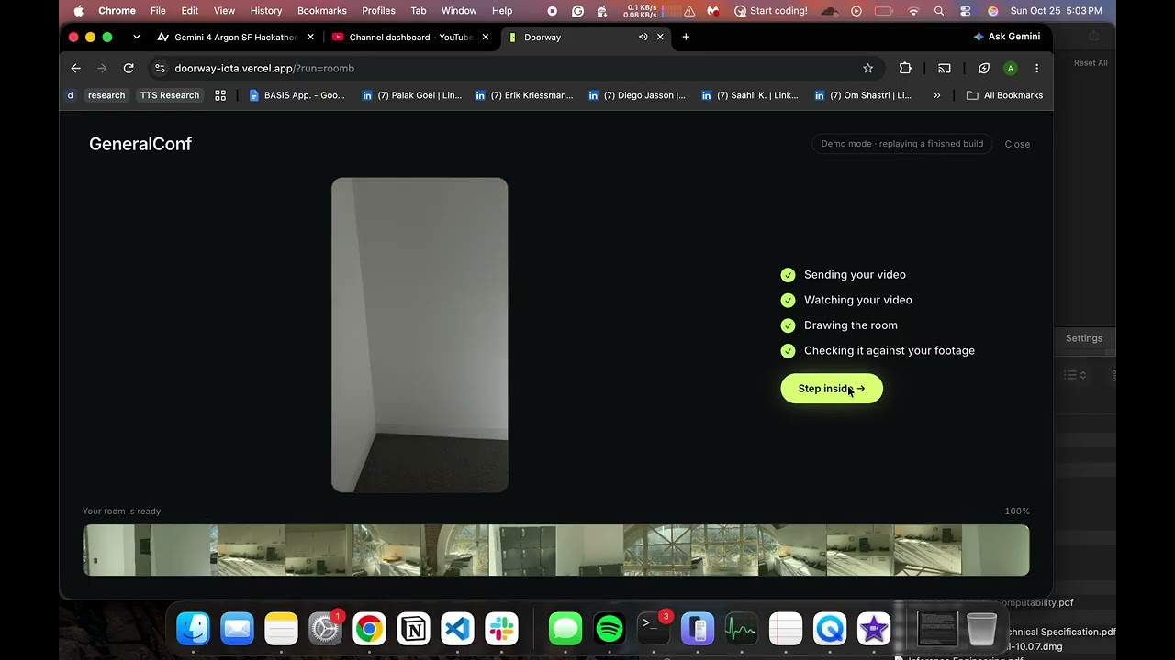The width and height of the screenshot is (1175, 660).
Task: Click the room preview image
Action: click(x=420, y=335)
